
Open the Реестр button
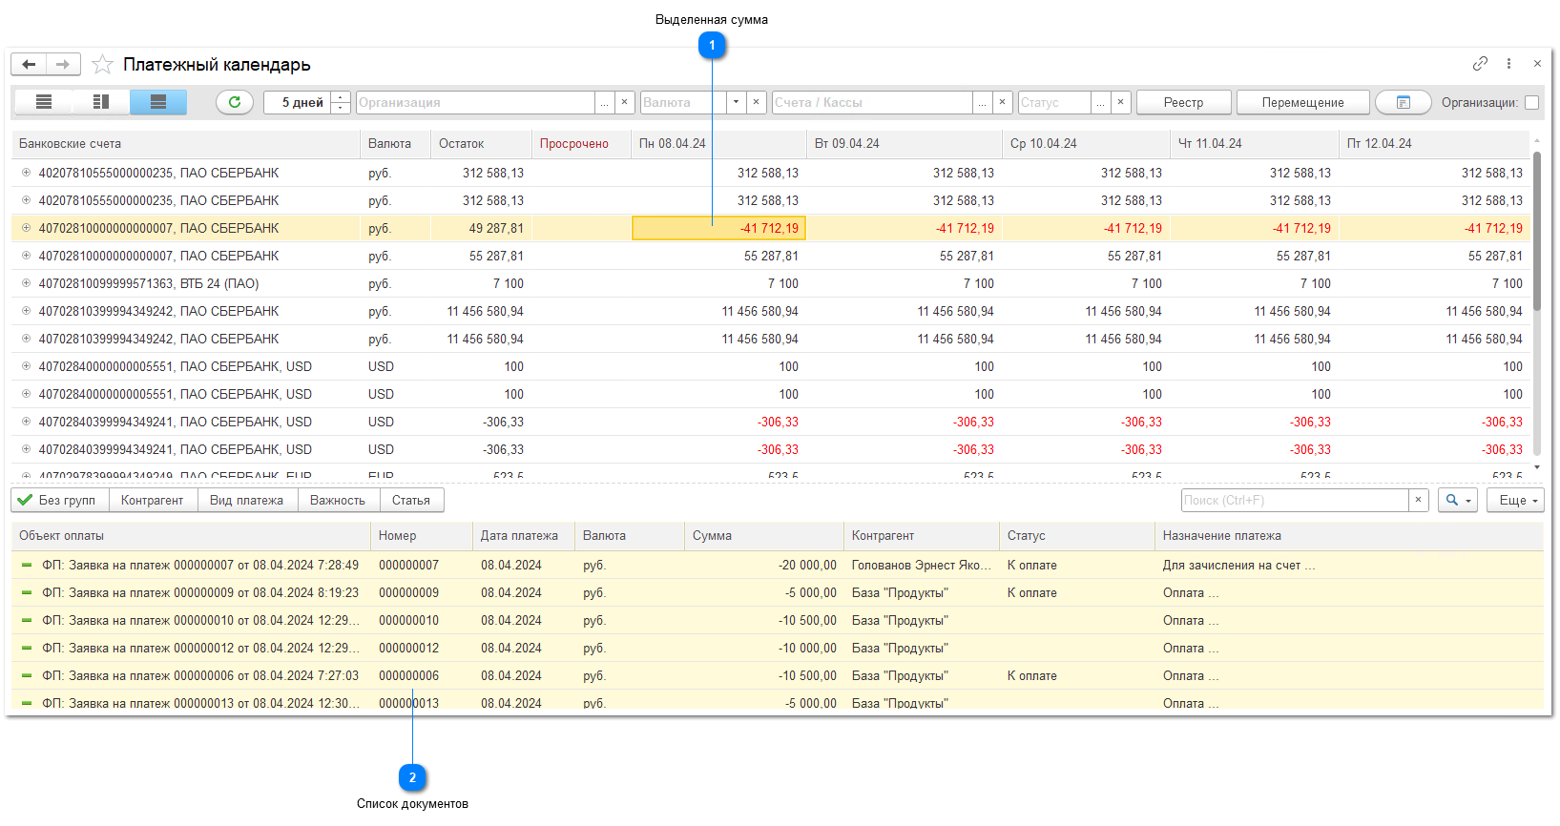pos(1183,102)
